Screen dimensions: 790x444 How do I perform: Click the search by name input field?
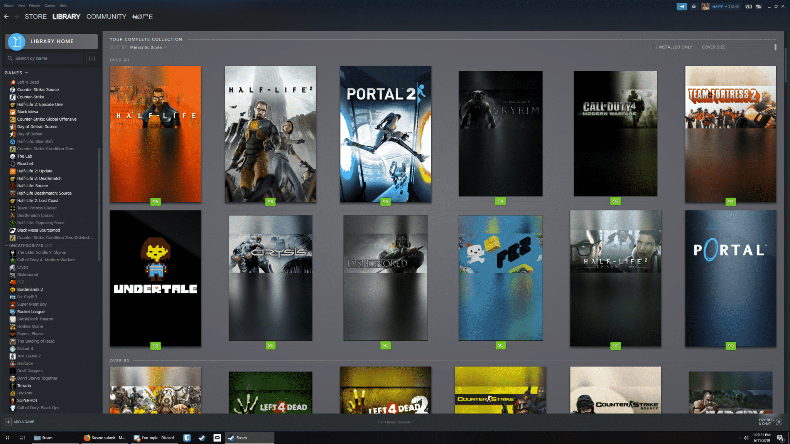(46, 58)
